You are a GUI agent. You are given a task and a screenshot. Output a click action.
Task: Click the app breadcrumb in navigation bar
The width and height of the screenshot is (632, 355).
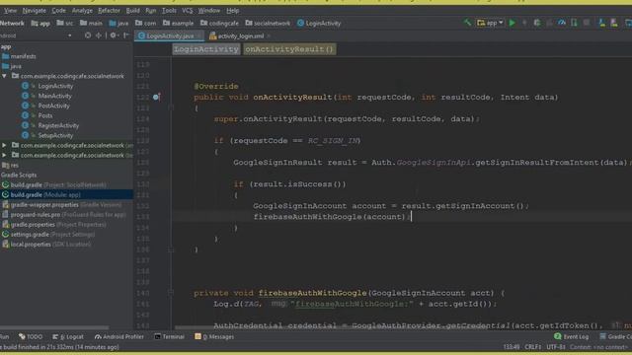[x=40, y=24]
